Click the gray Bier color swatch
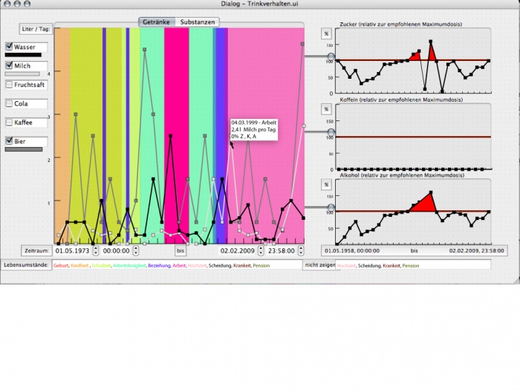 [x=23, y=149]
